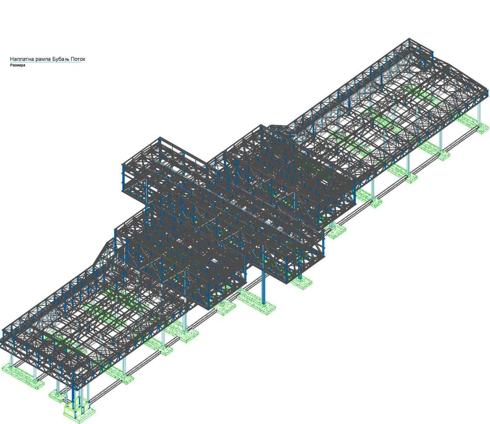Click the title 'Наплатна рампа Бубањ Поток'
Viewport: 490px width, 424px height.
tap(48, 59)
